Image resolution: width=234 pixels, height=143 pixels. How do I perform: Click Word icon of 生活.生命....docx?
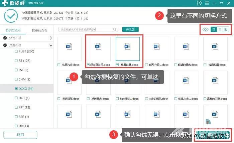186,81
